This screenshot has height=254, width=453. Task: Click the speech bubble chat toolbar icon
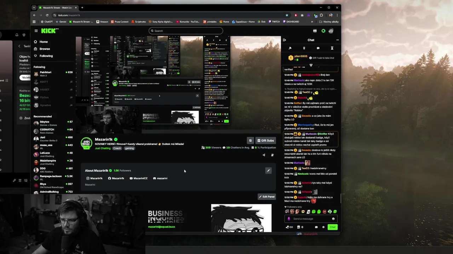tap(318, 48)
